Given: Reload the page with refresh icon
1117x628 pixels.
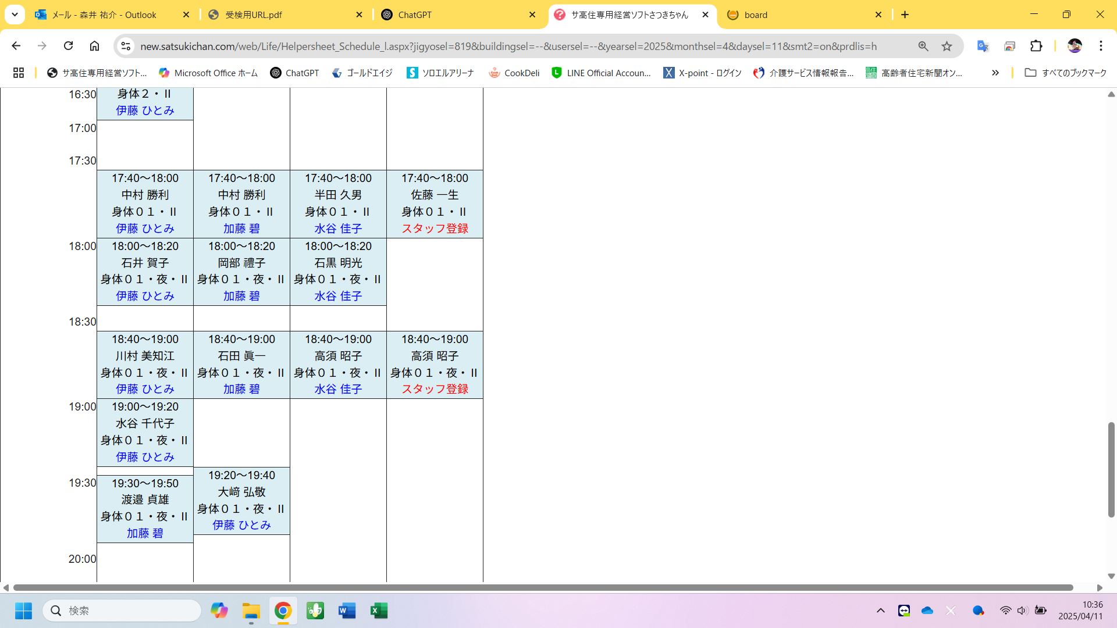Looking at the screenshot, I should [x=69, y=46].
